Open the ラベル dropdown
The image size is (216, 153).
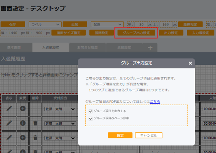click(x=45, y=24)
